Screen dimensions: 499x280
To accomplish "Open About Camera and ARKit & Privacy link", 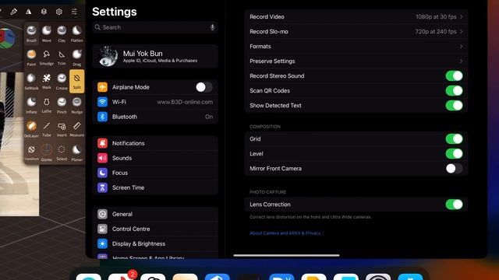I will coord(286,233).
